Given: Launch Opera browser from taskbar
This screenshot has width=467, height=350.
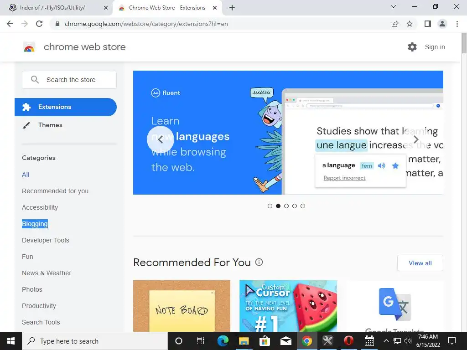Looking at the screenshot, I should pos(348,341).
